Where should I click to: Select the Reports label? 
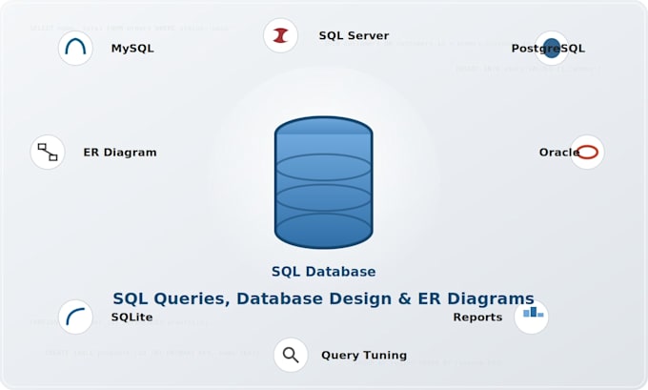pyautogui.click(x=477, y=318)
